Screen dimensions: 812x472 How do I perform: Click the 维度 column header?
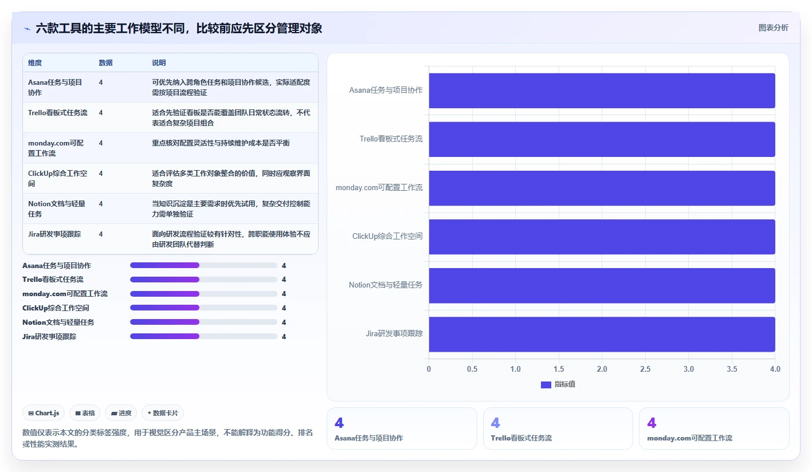35,63
